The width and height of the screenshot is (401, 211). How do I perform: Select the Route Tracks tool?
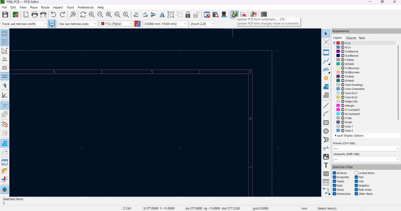coord(326,61)
